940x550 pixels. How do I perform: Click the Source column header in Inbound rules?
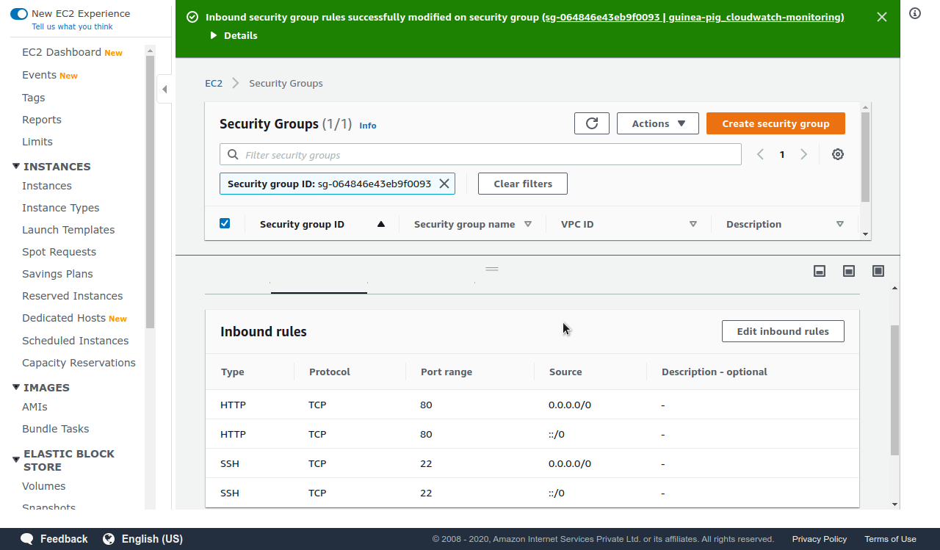tap(565, 372)
